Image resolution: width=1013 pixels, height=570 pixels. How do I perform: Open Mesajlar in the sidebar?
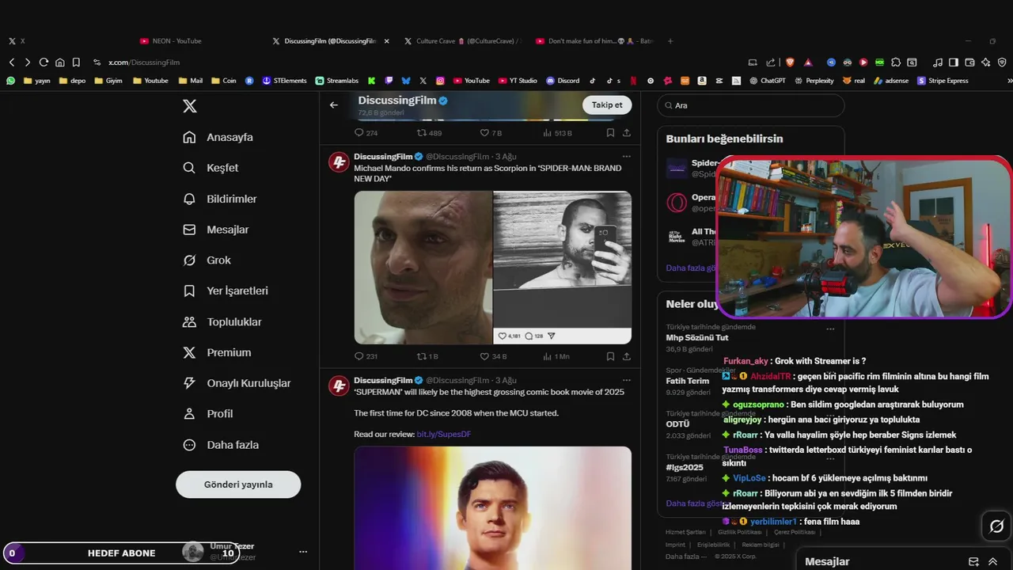(x=216, y=230)
